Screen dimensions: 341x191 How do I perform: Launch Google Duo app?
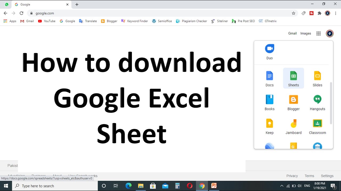pyautogui.click(x=269, y=52)
